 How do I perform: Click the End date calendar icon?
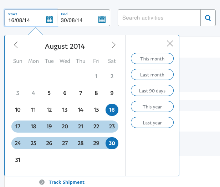tap(102, 20)
